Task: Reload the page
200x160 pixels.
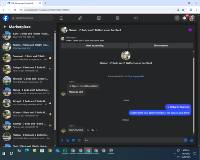Action: point(15,10)
